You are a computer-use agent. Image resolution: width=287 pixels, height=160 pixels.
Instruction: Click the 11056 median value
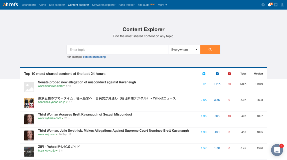click(259, 84)
